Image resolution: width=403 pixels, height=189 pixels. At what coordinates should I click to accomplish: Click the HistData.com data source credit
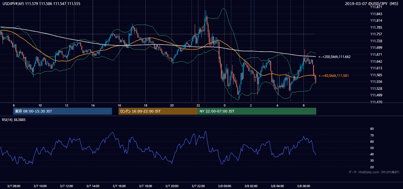coord(374,172)
